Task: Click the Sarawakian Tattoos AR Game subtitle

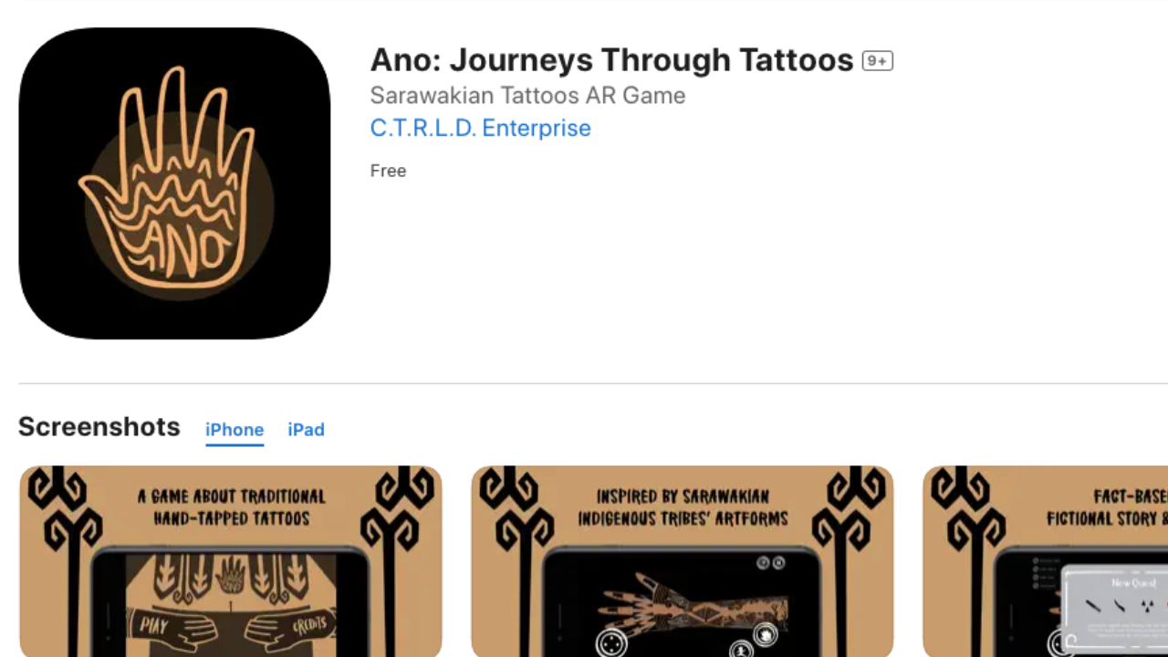Action: click(527, 95)
